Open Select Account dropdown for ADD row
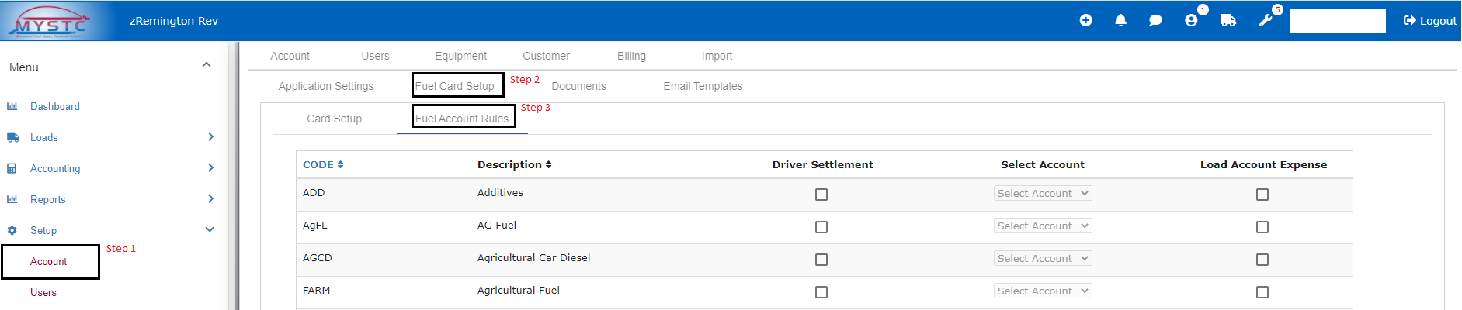Viewport: 1462px width, 310px height. pyautogui.click(x=1042, y=193)
